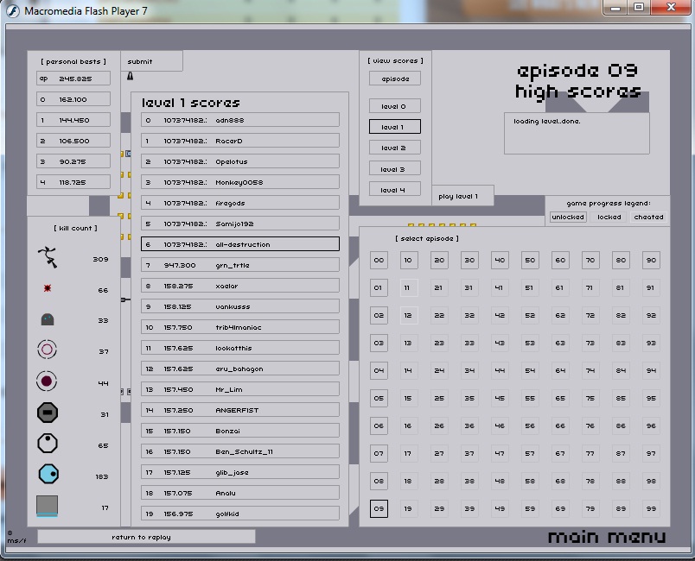Click the gray floor guard icon
Viewport: 695px width, 561px height.
point(48,320)
